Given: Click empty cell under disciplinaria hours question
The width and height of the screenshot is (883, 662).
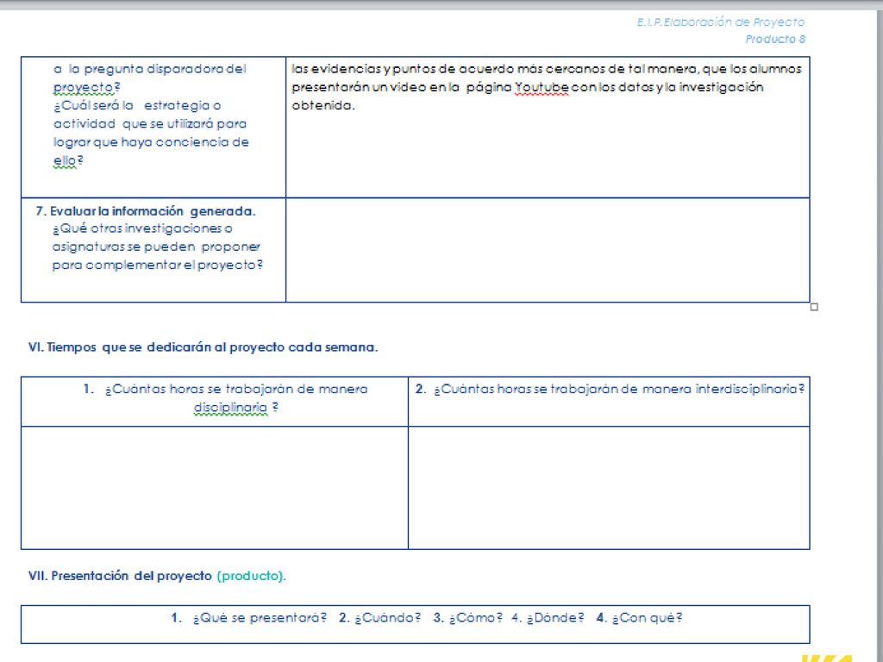Looking at the screenshot, I should pyautogui.click(x=215, y=488).
